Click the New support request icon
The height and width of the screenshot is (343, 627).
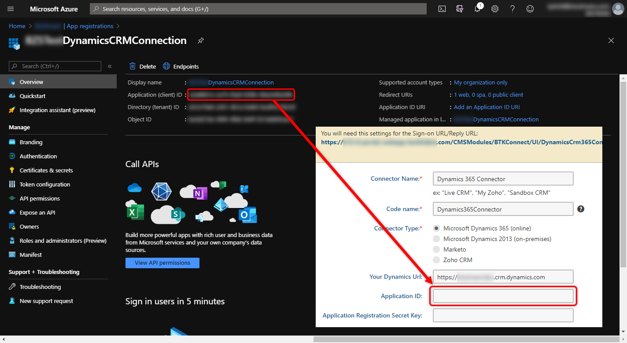pos(12,301)
